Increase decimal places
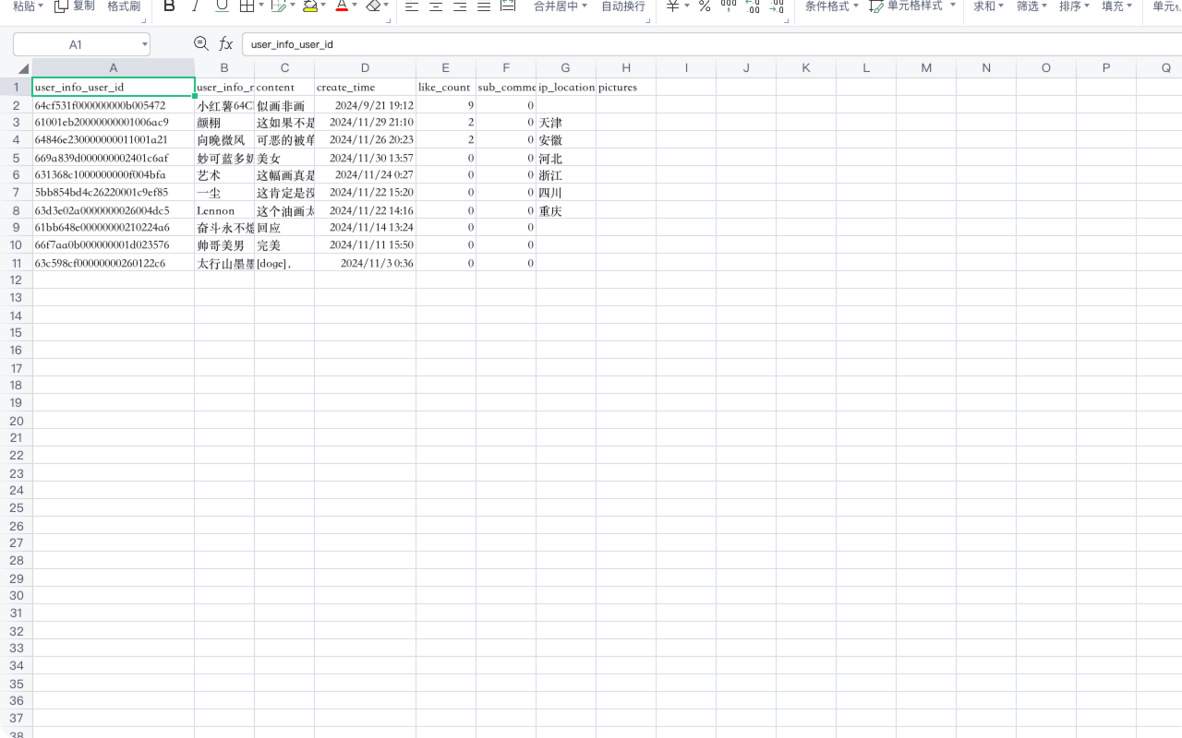1182x738 pixels. tap(753, 6)
